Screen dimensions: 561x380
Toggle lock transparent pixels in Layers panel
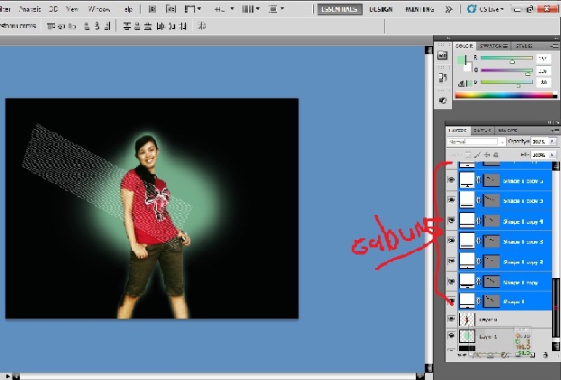(x=468, y=154)
